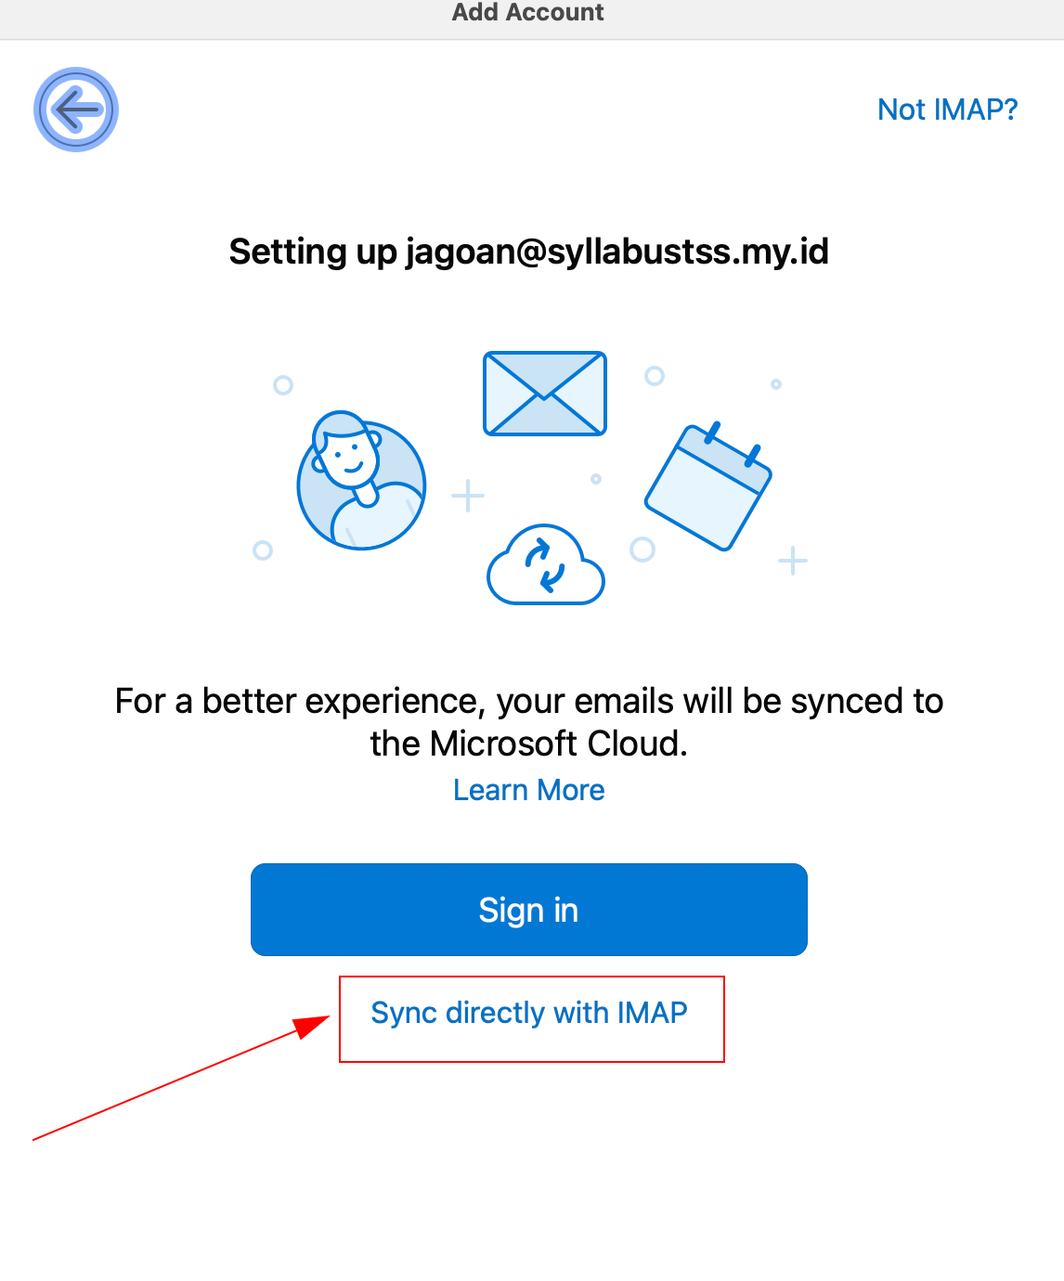Click the Add Account window title

527,12
